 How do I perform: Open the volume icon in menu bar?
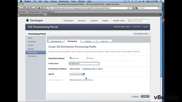click(143, 1)
